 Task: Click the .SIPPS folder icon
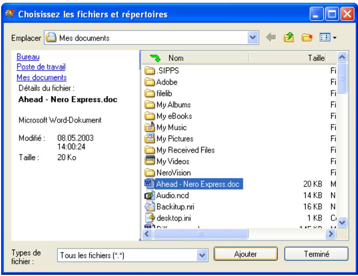click(150, 70)
